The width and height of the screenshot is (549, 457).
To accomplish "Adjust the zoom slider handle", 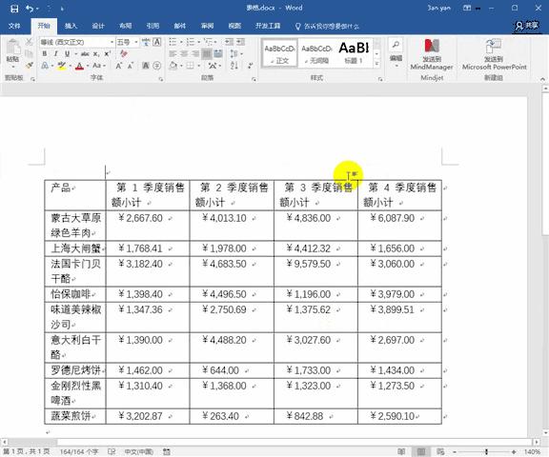I will [486, 452].
